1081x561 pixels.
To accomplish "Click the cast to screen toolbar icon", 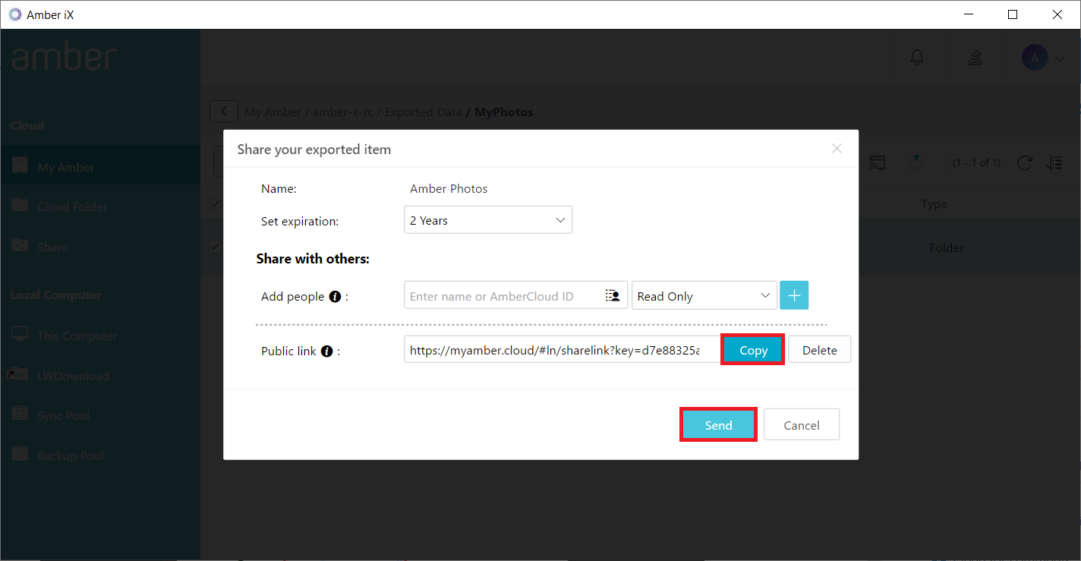I will [x=878, y=162].
